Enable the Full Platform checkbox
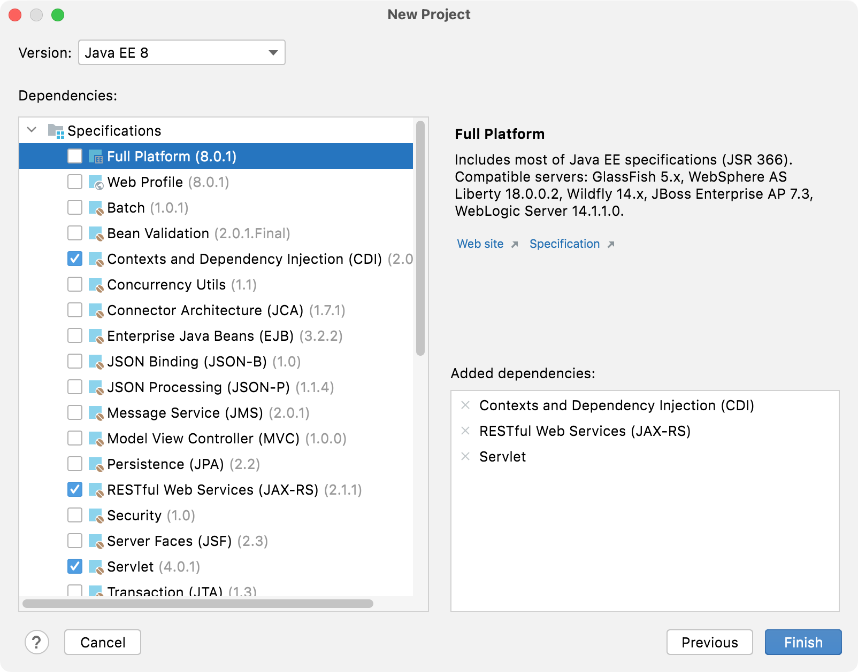Image resolution: width=858 pixels, height=672 pixels. 74,157
